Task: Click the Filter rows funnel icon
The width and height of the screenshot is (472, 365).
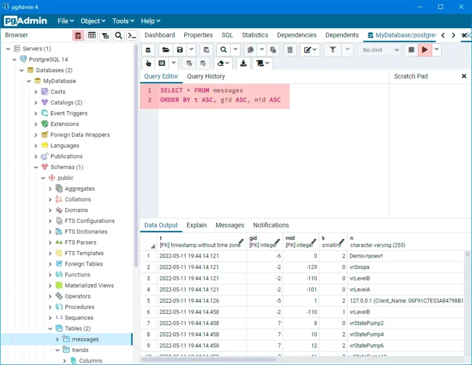Action: click(333, 50)
